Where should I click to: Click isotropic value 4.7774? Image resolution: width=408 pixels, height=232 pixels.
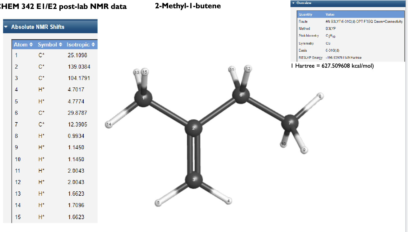pos(76,101)
